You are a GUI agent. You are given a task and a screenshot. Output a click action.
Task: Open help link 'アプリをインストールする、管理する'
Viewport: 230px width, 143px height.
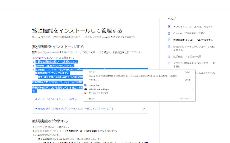(x=193, y=27)
